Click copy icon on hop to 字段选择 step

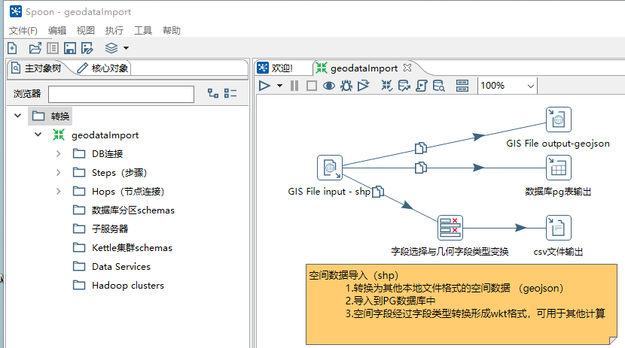pos(378,192)
